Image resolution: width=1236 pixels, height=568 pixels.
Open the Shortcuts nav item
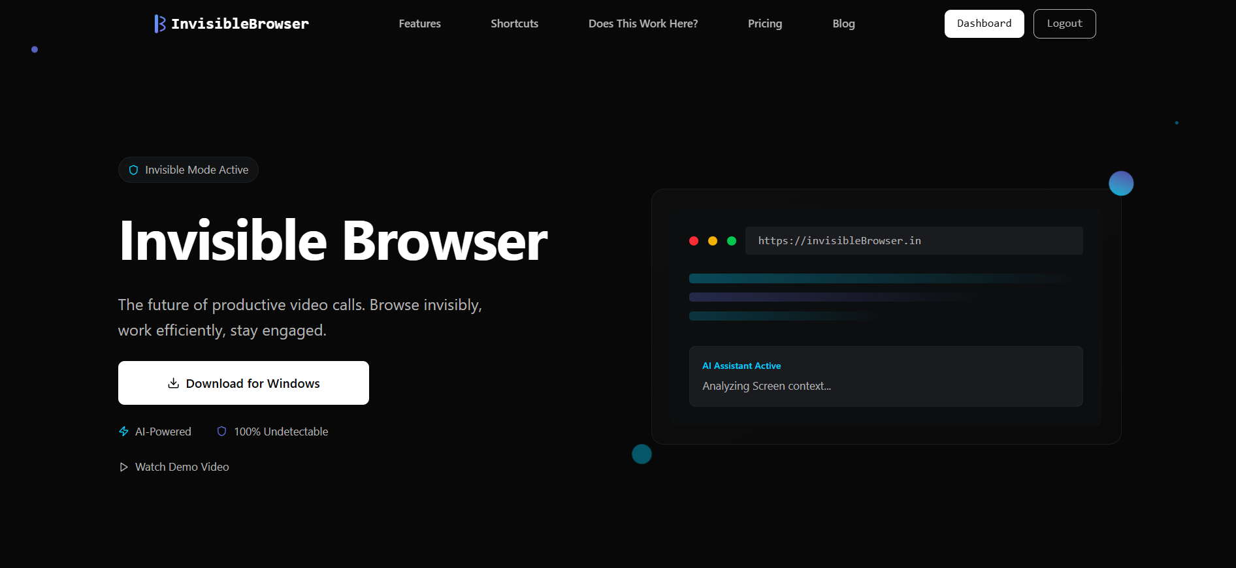tap(515, 24)
